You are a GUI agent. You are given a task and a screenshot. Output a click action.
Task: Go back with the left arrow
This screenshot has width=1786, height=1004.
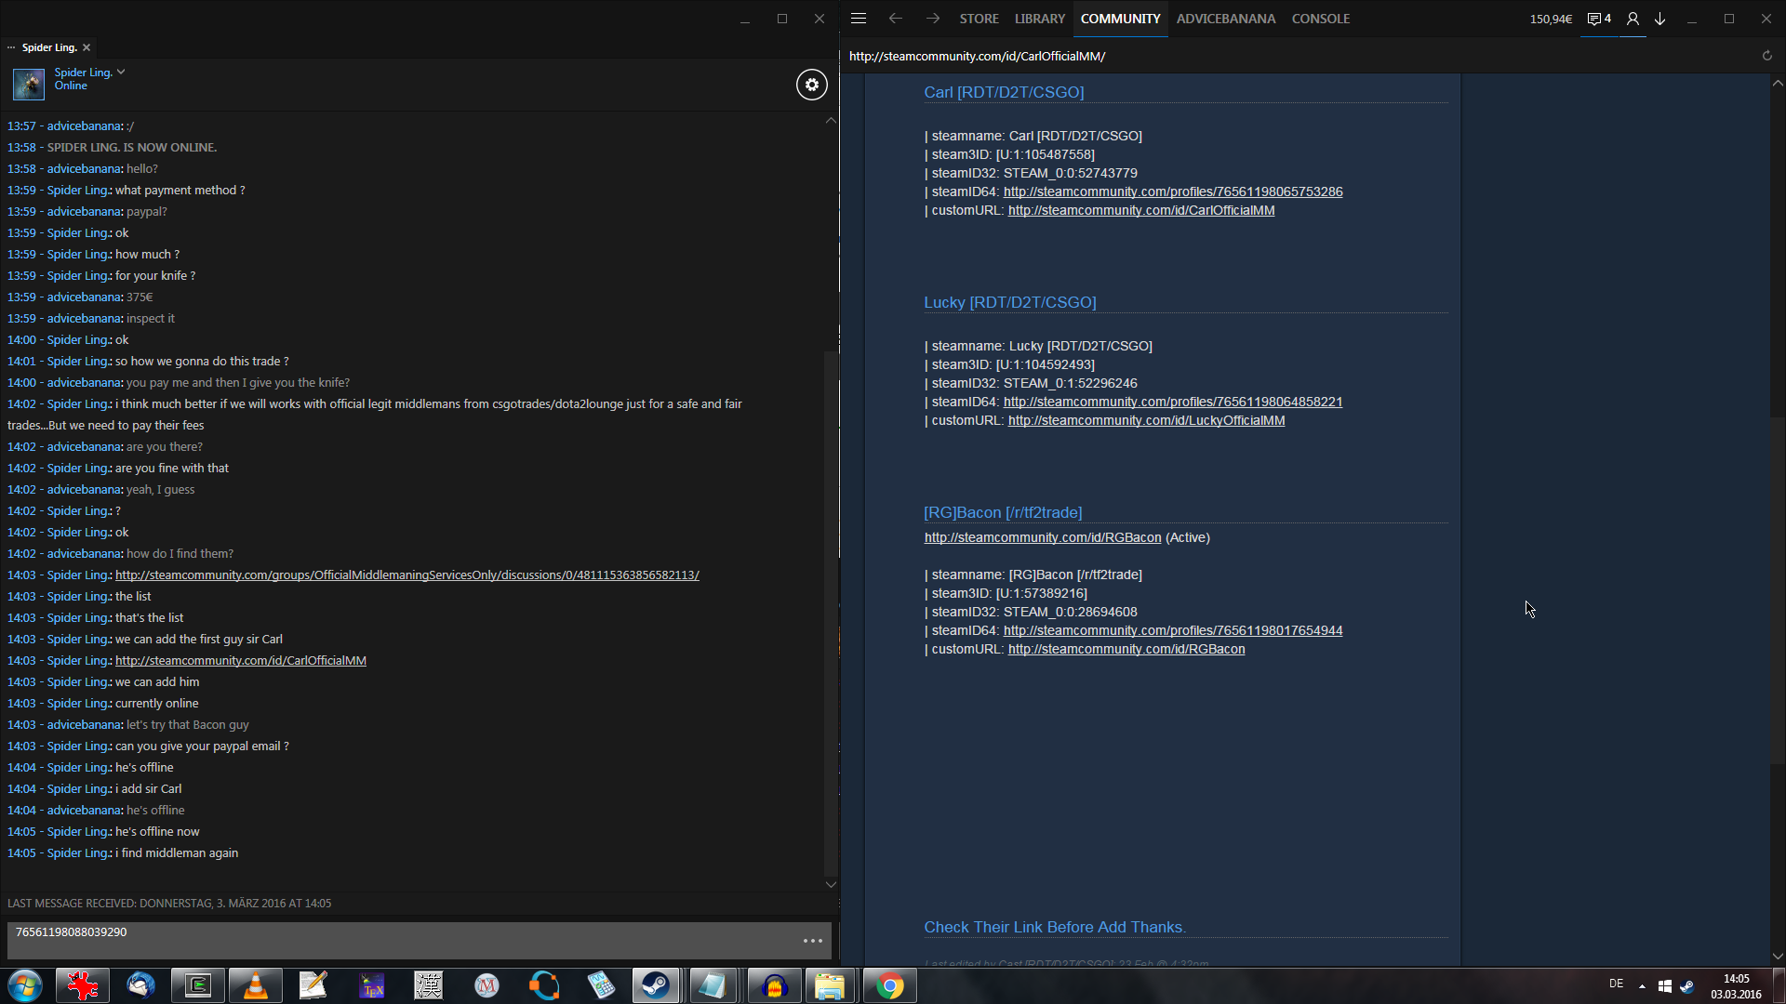895,19
